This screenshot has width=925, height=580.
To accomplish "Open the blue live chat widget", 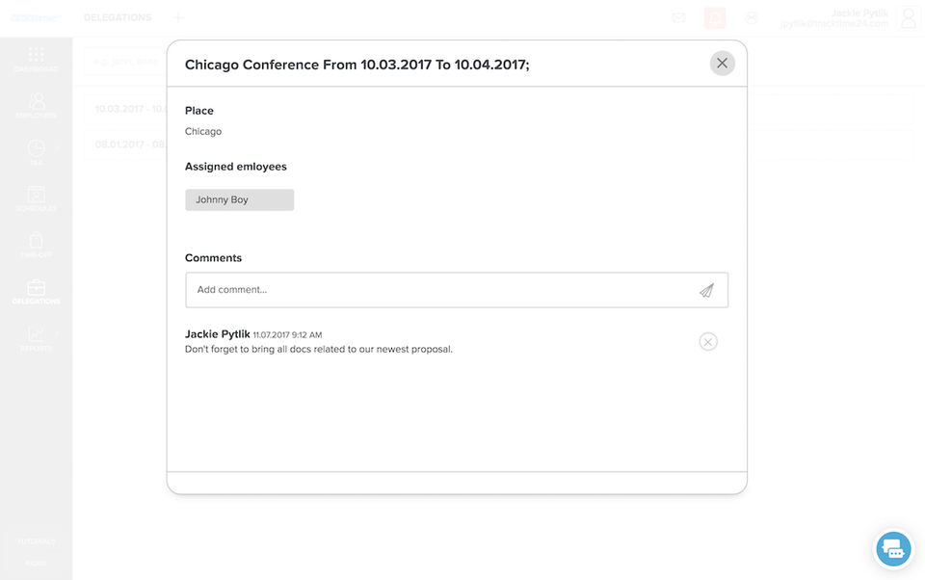I will coord(893,549).
